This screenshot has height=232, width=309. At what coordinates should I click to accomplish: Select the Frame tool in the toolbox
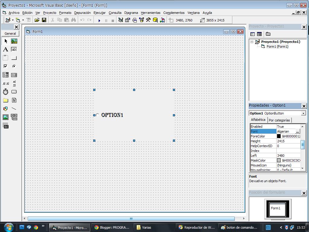click(5, 58)
